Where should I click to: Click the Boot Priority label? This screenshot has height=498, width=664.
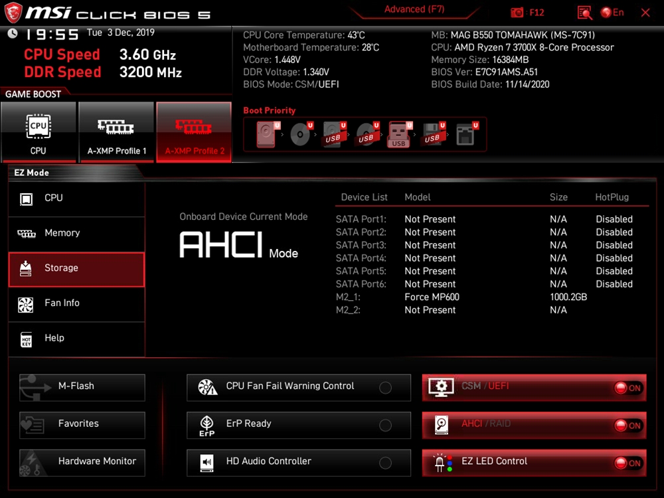coord(270,110)
